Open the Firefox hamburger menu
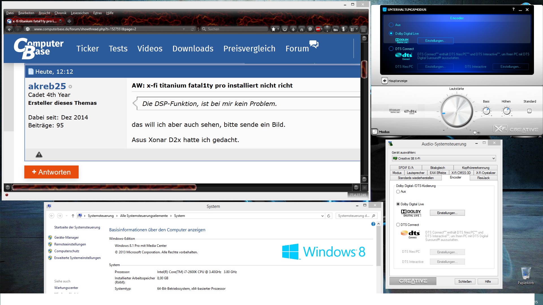Image resolution: width=543 pixels, height=305 pixels. (364, 29)
